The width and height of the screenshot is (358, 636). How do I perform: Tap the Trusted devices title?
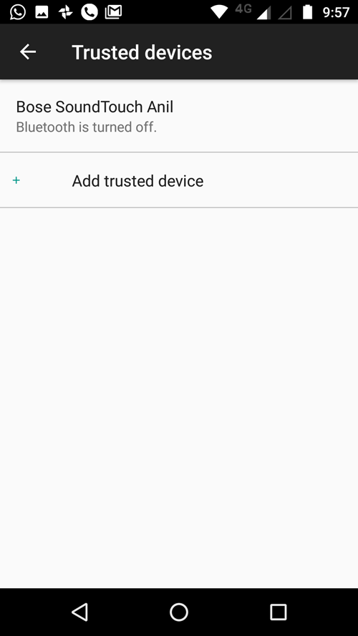[x=142, y=52]
